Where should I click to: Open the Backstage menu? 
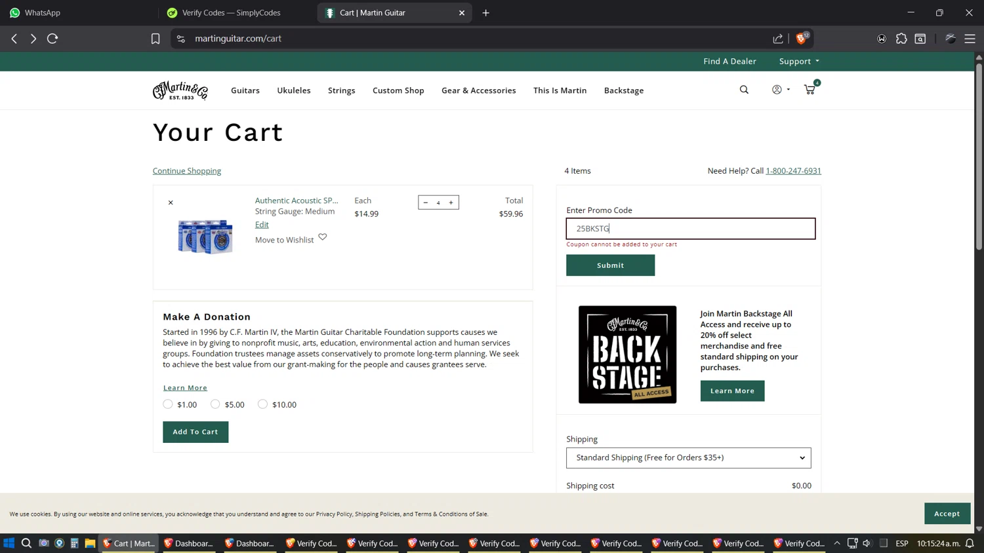624,90
